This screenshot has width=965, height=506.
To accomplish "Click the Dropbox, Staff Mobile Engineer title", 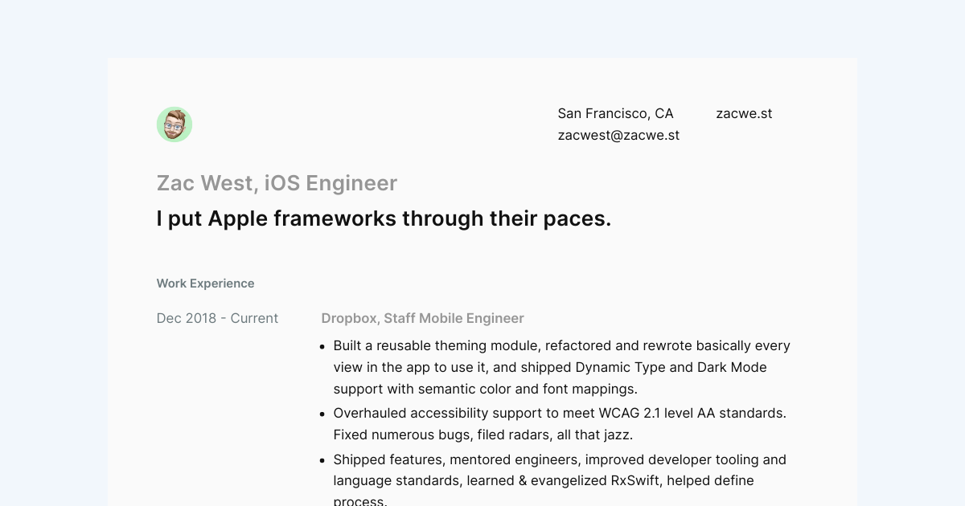I will pos(422,318).
